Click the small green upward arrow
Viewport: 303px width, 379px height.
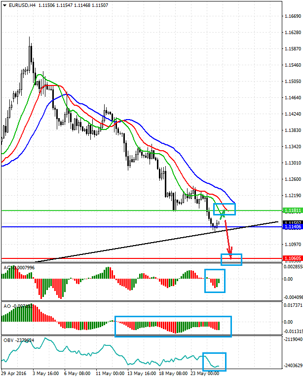pos(223,214)
